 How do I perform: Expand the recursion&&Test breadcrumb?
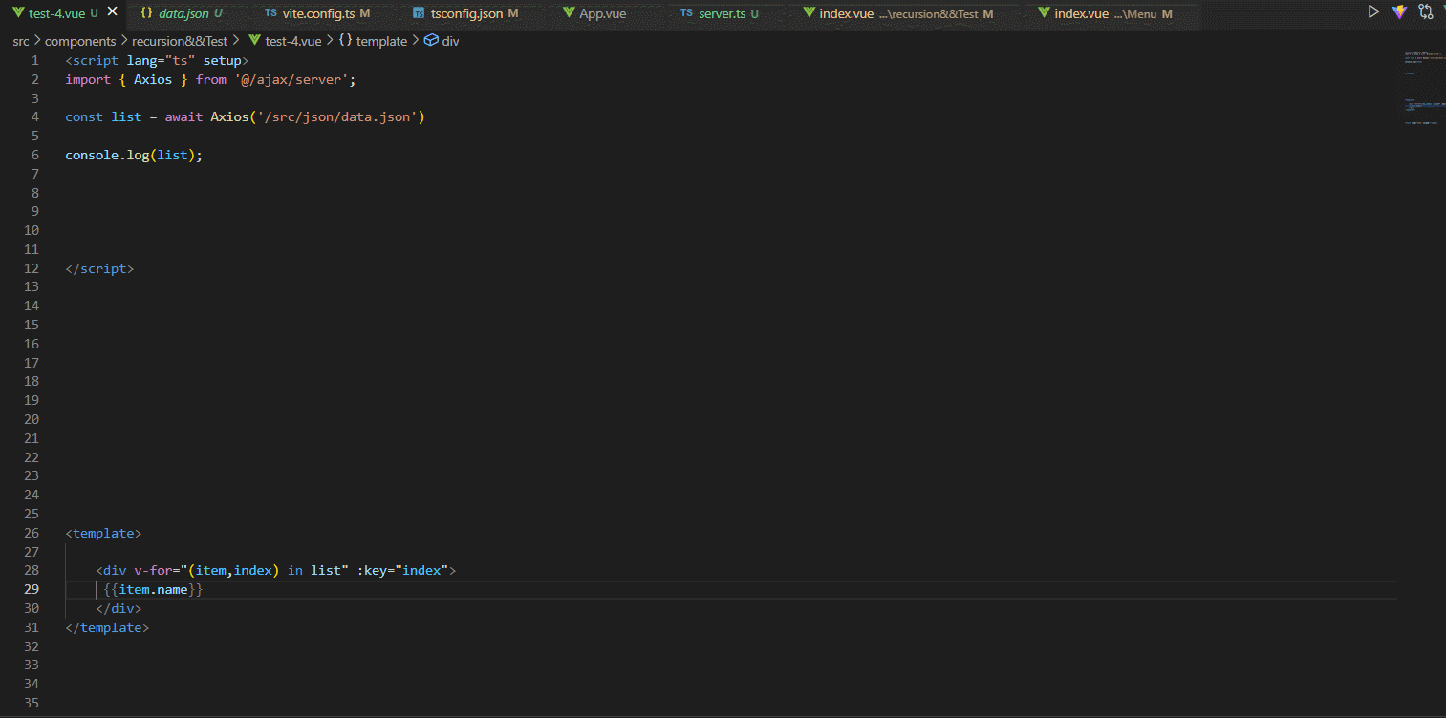tap(180, 41)
